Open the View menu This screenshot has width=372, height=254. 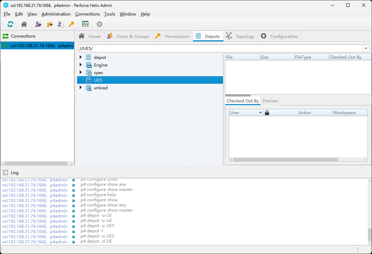point(32,14)
